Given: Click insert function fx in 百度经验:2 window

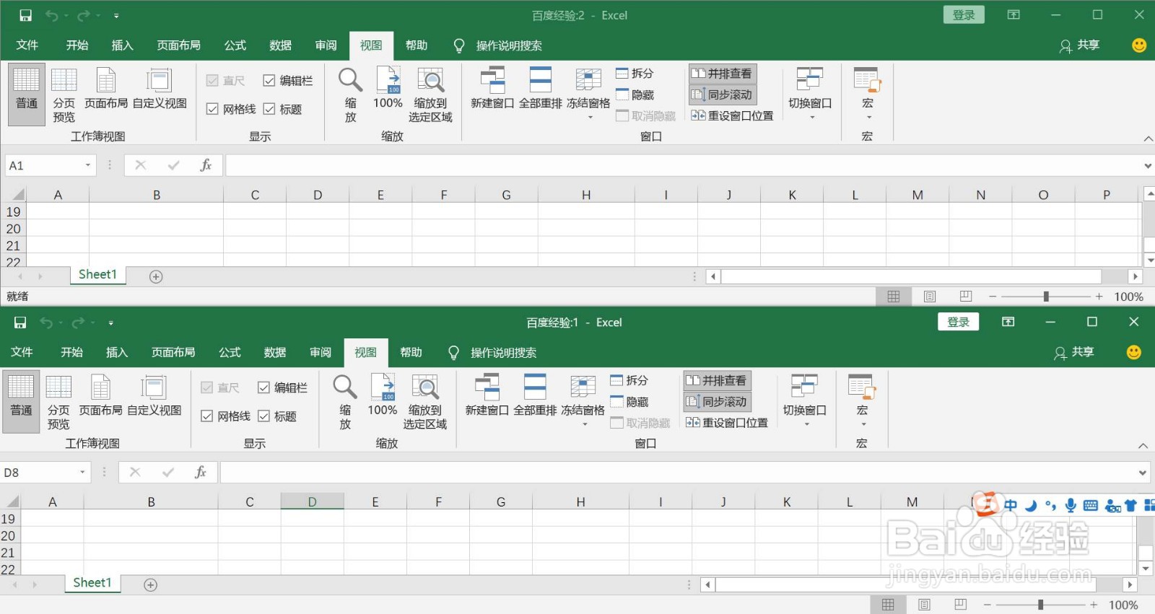Looking at the screenshot, I should pos(206,165).
